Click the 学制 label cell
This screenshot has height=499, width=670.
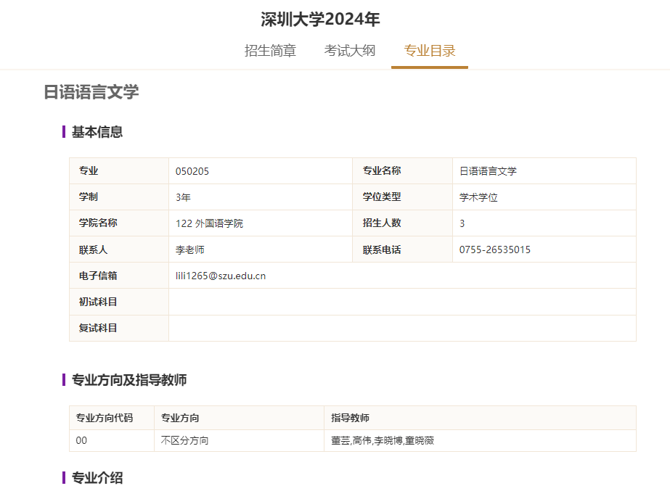[x=119, y=197]
